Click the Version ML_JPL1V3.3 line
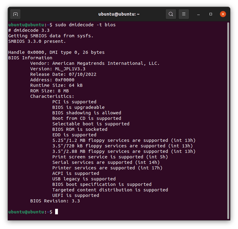 58,69
